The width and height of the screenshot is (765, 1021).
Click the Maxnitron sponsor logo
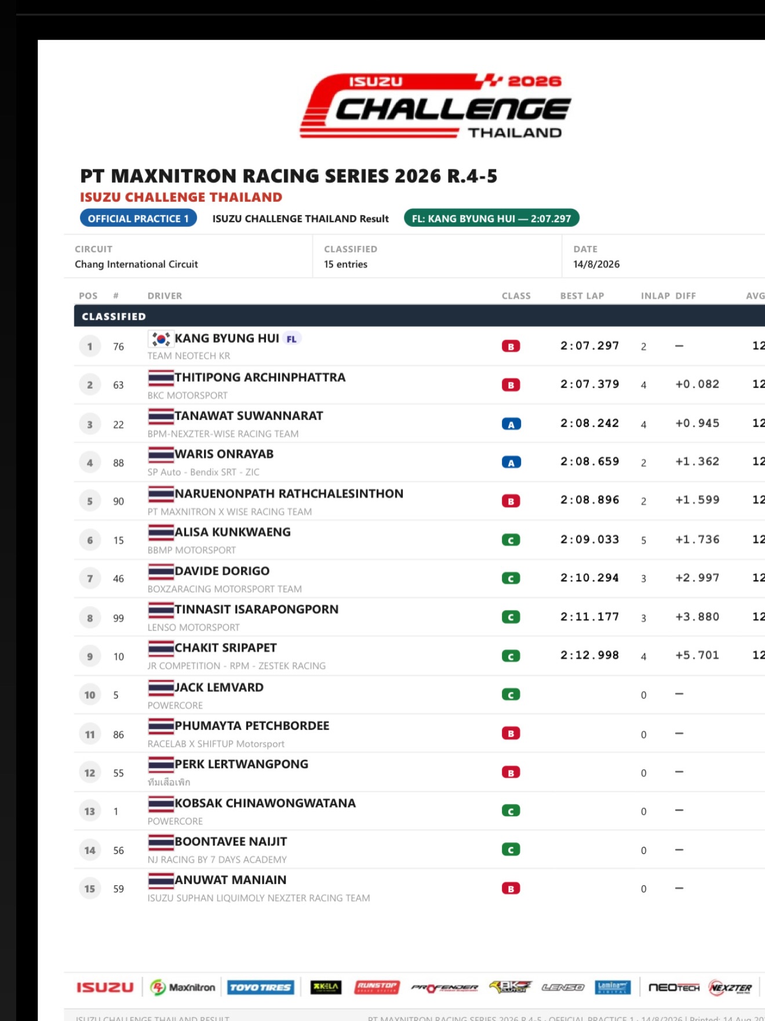pyautogui.click(x=182, y=987)
